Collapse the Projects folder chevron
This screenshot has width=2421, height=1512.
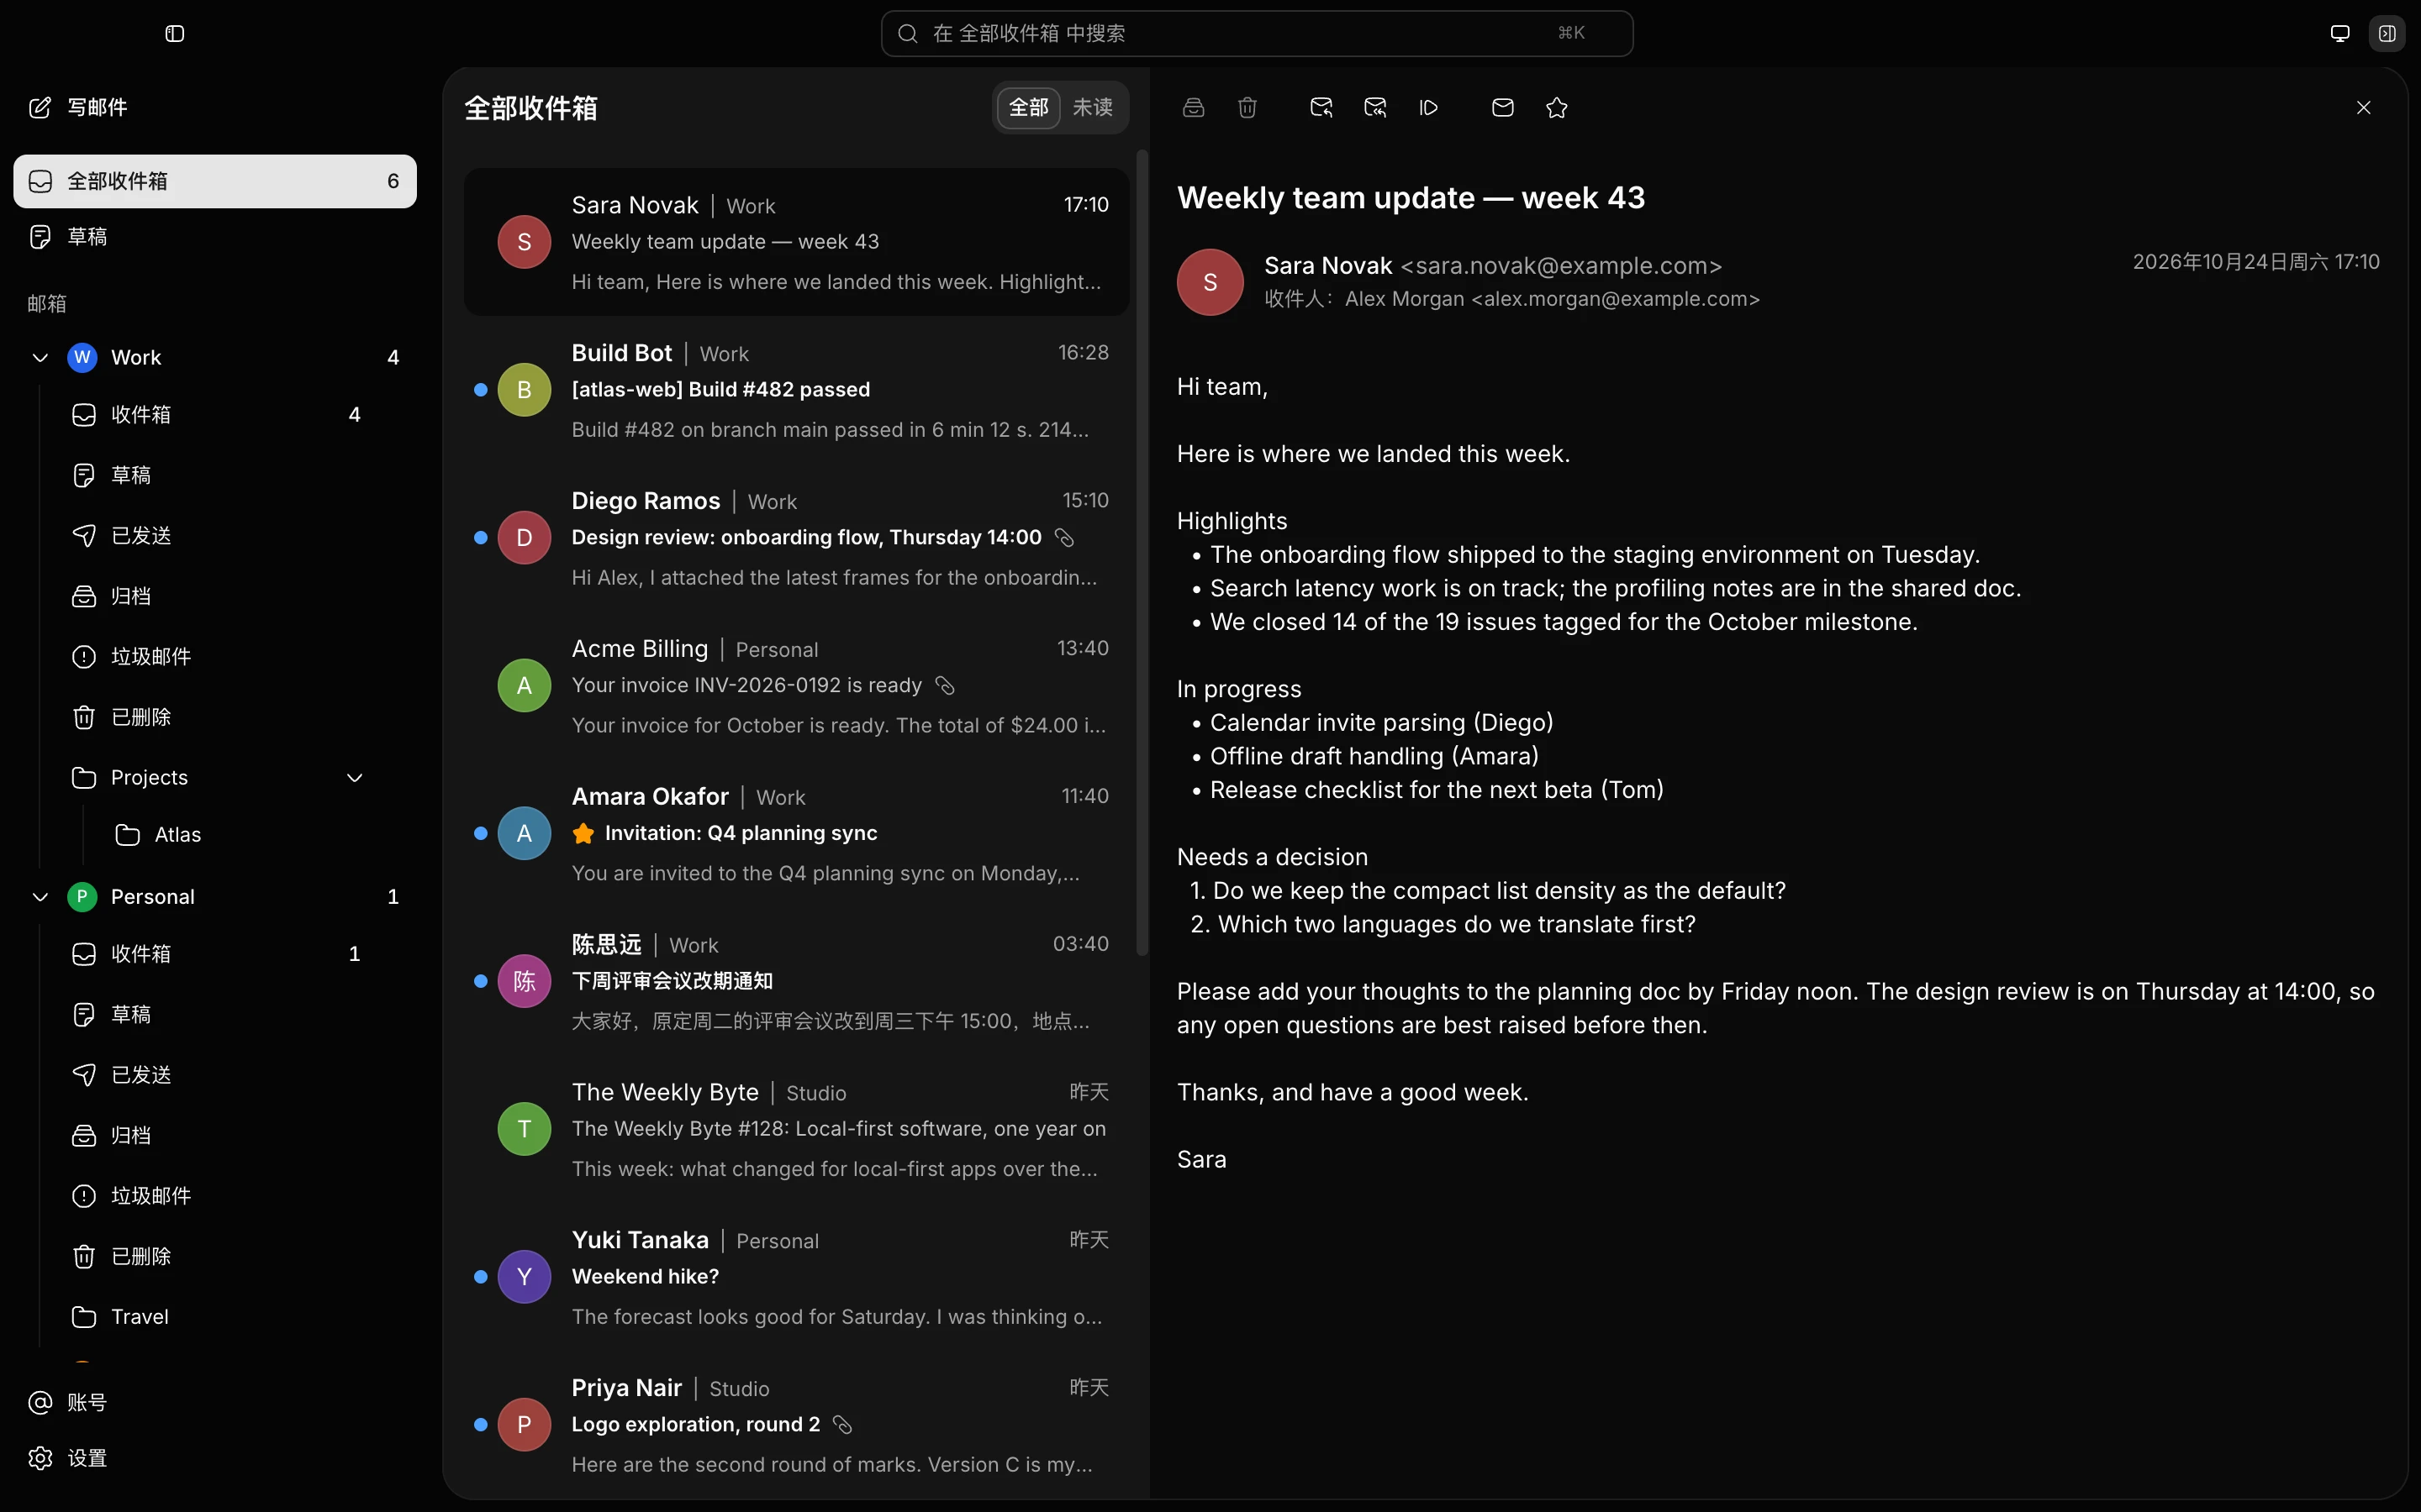354,778
